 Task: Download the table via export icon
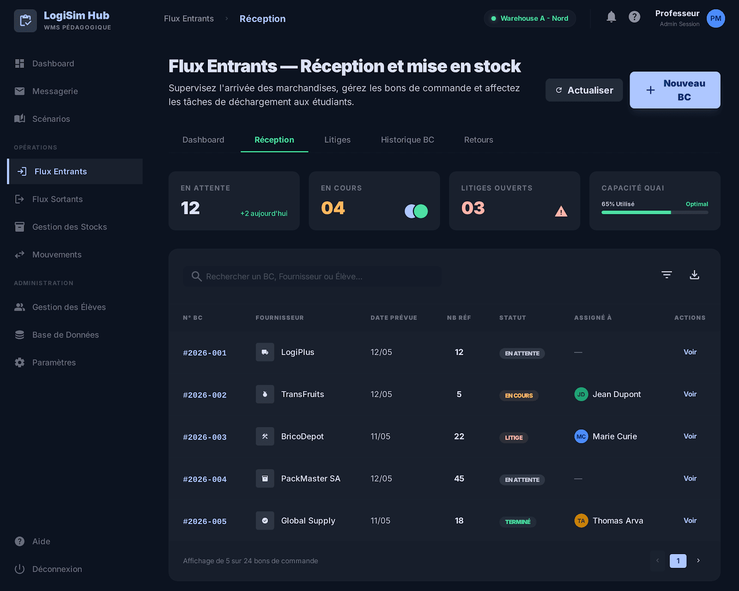(x=694, y=275)
